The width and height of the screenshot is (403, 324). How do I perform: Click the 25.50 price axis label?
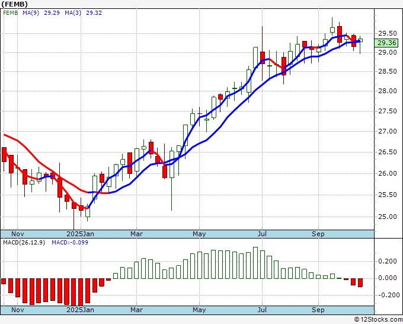point(387,195)
